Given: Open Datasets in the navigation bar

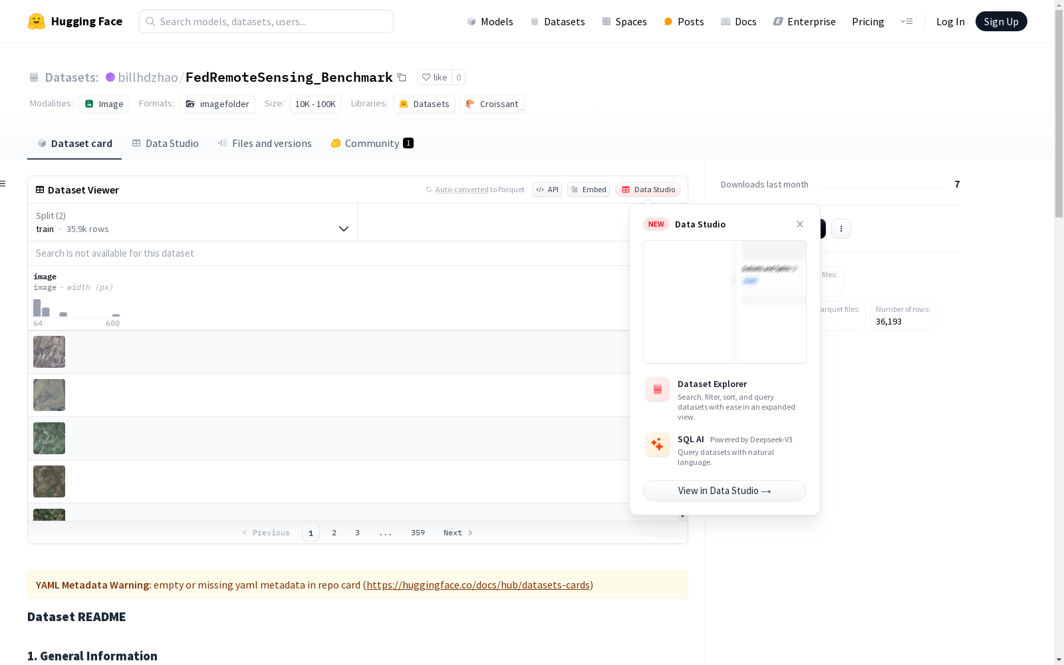Looking at the screenshot, I should (x=557, y=21).
